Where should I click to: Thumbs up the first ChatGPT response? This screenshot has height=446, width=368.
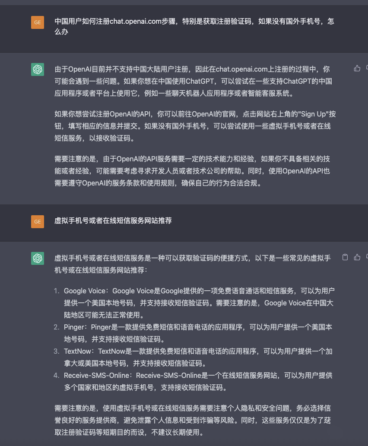coord(357,68)
